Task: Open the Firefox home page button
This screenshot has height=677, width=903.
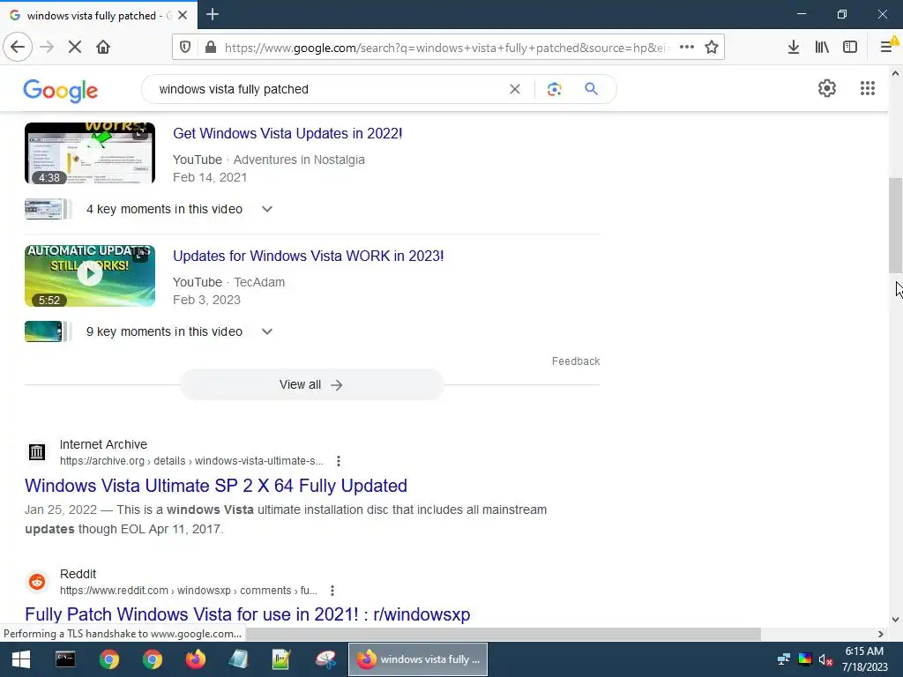Action: point(103,48)
